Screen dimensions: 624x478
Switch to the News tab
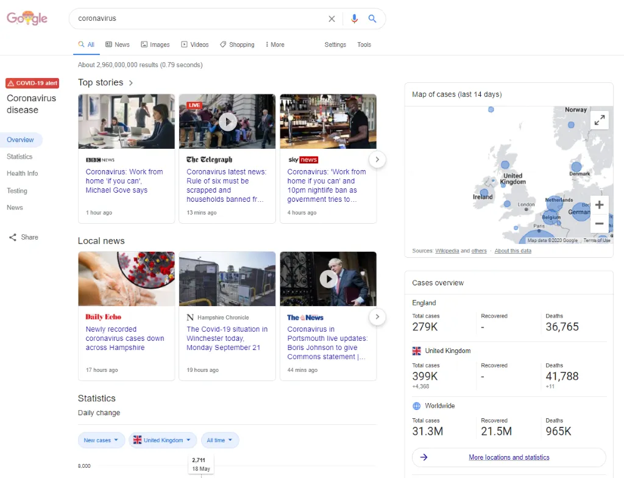pyautogui.click(x=118, y=45)
